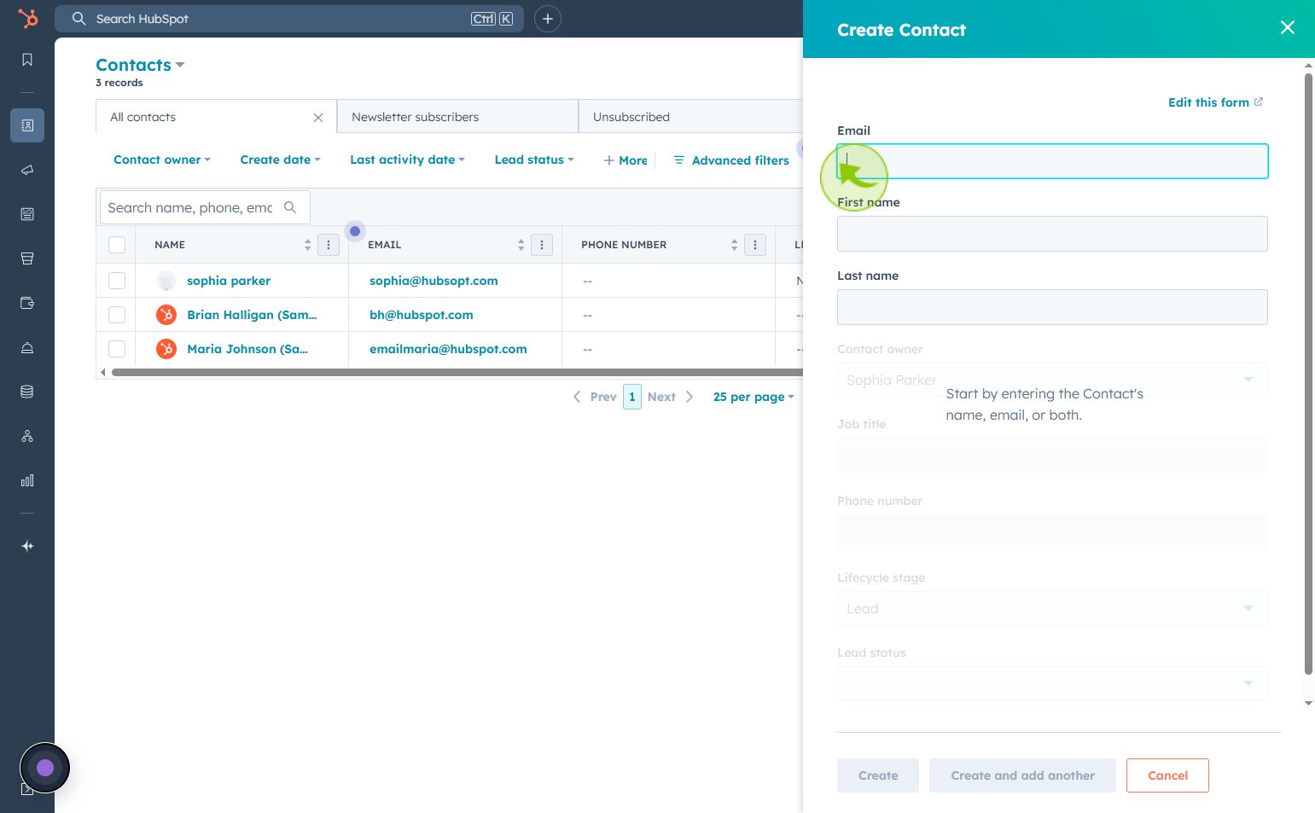This screenshot has height=813, width=1315.
Task: Click magnifier icon in contacts search box
Action: (x=290, y=207)
